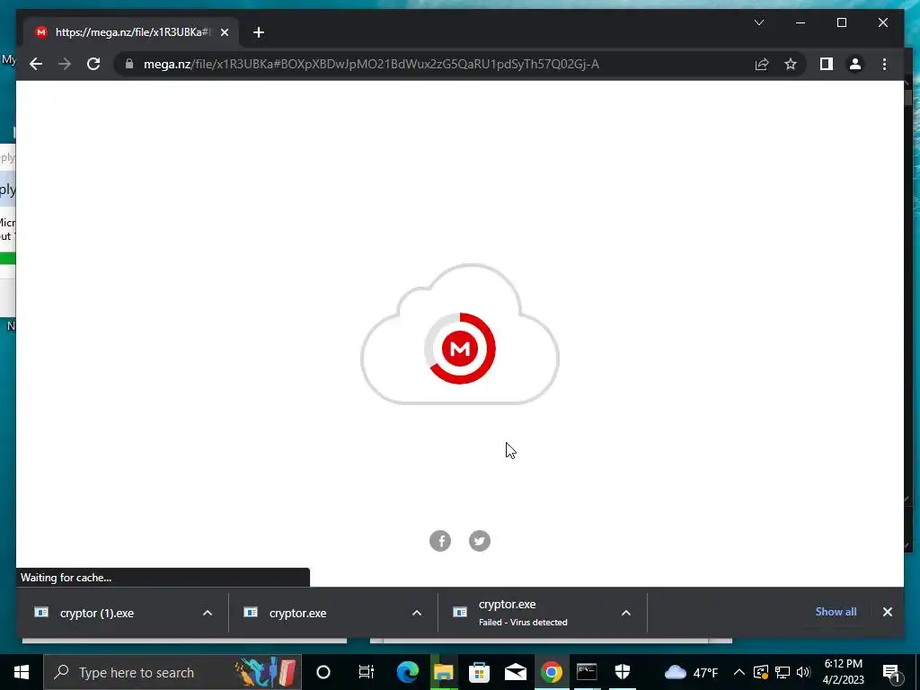Expand options for the failed cryptor.exe download
This screenshot has width=920, height=690.
point(626,613)
